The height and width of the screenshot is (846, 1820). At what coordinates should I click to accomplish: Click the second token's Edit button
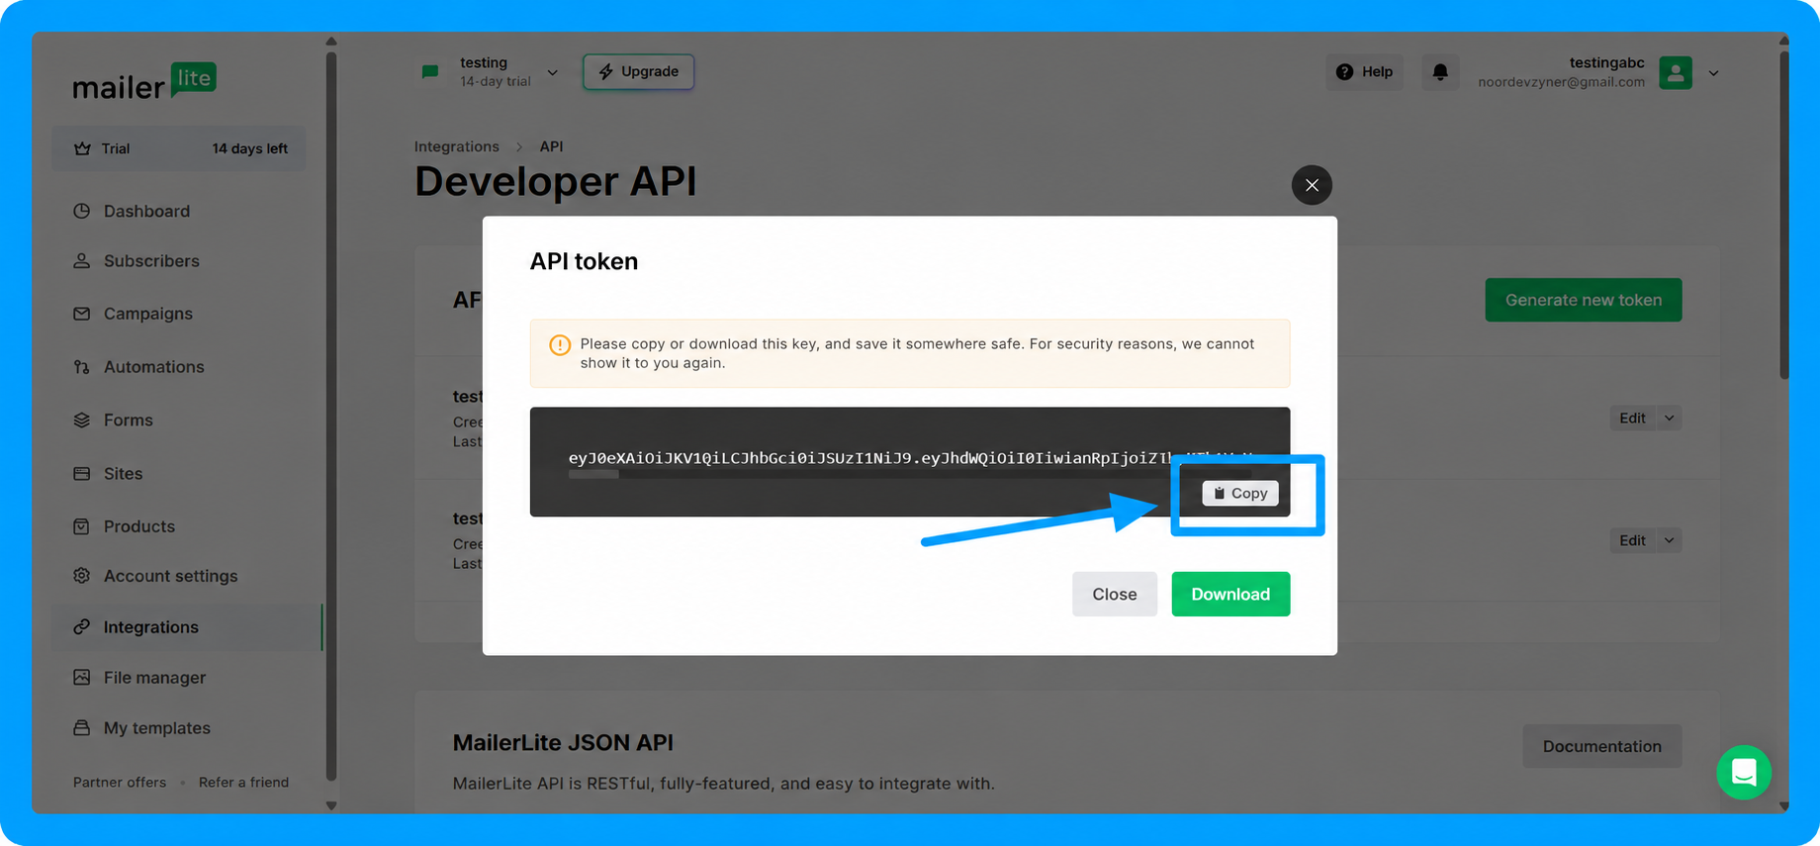(x=1633, y=541)
